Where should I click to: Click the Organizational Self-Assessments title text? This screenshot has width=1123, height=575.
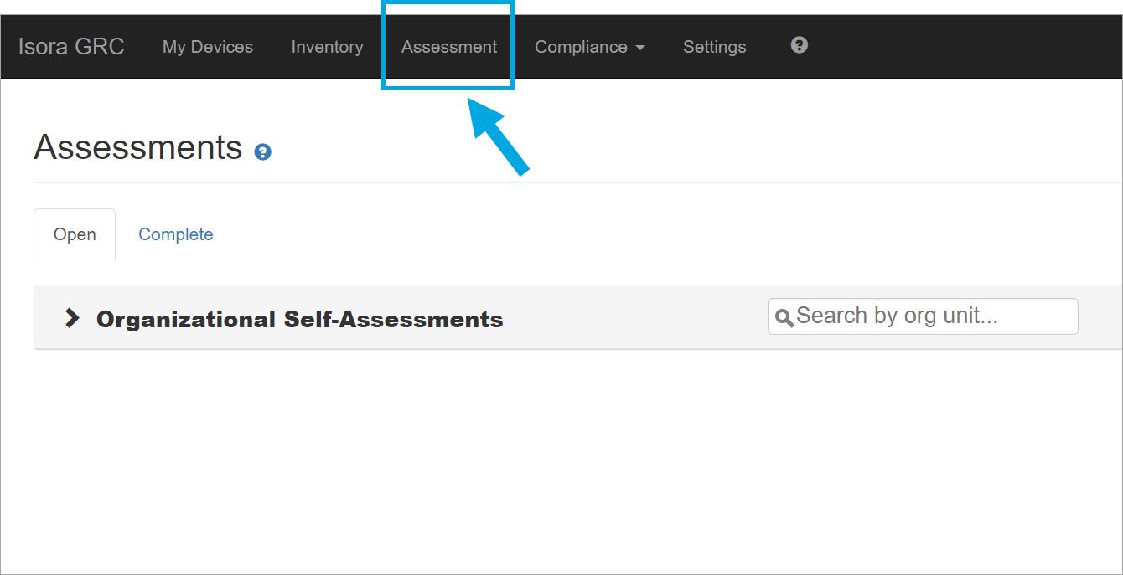tap(299, 319)
